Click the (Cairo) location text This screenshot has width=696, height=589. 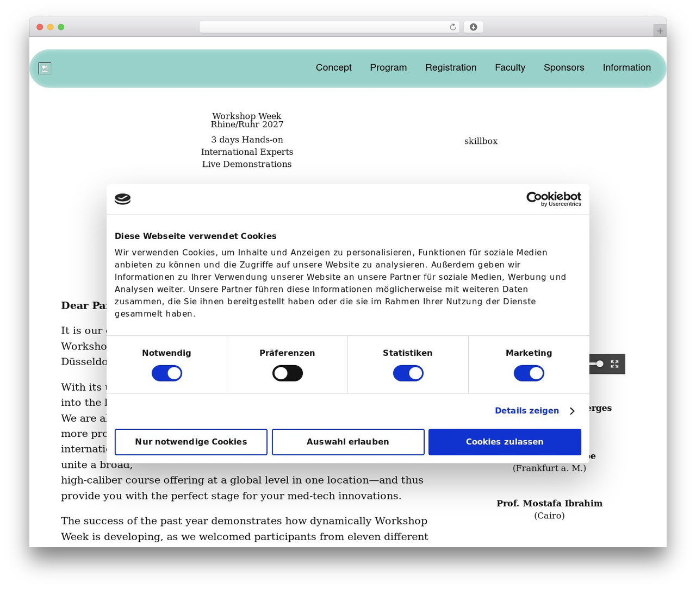(549, 516)
